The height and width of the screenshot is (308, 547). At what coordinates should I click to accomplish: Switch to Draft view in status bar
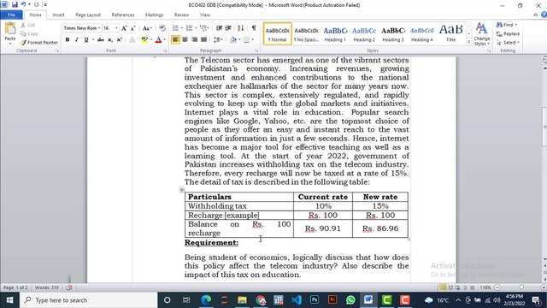pos(473,287)
